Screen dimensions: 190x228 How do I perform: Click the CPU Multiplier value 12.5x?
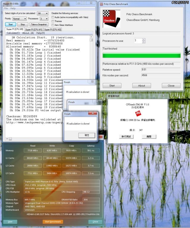[32, 192]
